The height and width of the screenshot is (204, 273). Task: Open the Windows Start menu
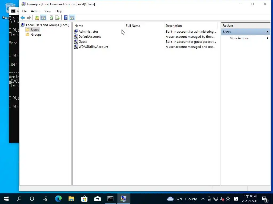coord(6,199)
